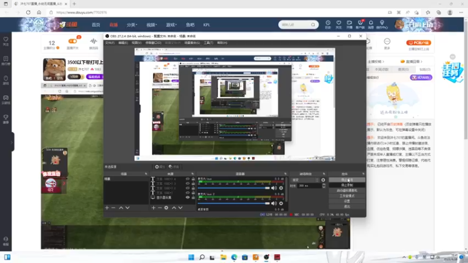Move the scene up with the up arrow in OBS Scenes panel
The width and height of the screenshot is (468, 263).
pos(121,207)
